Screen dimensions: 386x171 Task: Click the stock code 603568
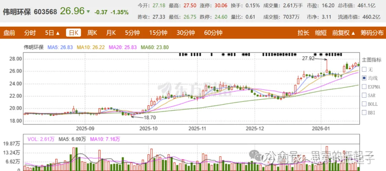pyautogui.click(x=45, y=11)
